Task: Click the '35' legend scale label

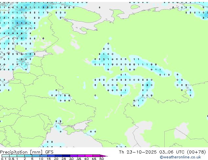Action: [79, 159]
